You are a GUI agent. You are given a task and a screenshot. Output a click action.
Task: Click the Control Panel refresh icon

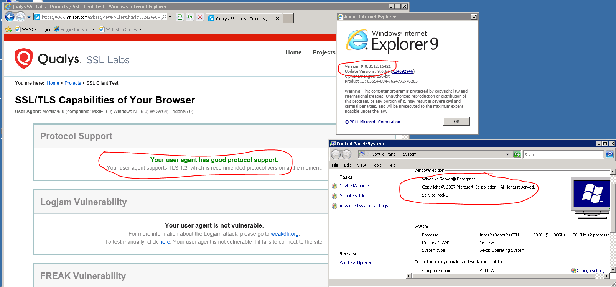pyautogui.click(x=517, y=154)
